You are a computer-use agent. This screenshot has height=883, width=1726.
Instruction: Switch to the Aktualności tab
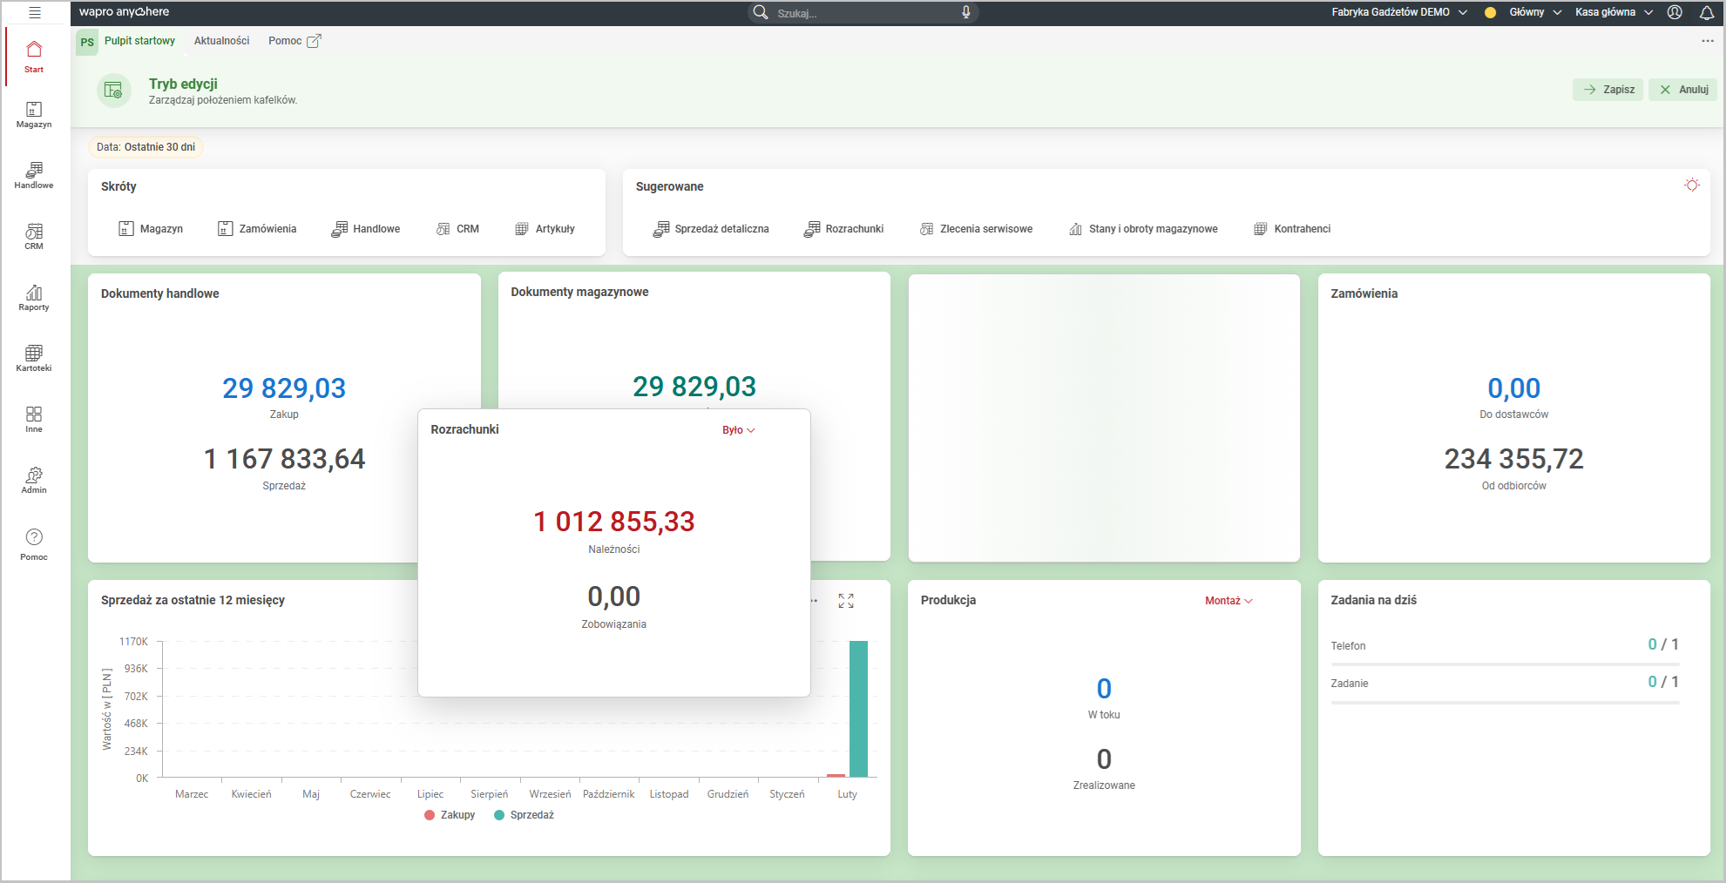point(221,40)
